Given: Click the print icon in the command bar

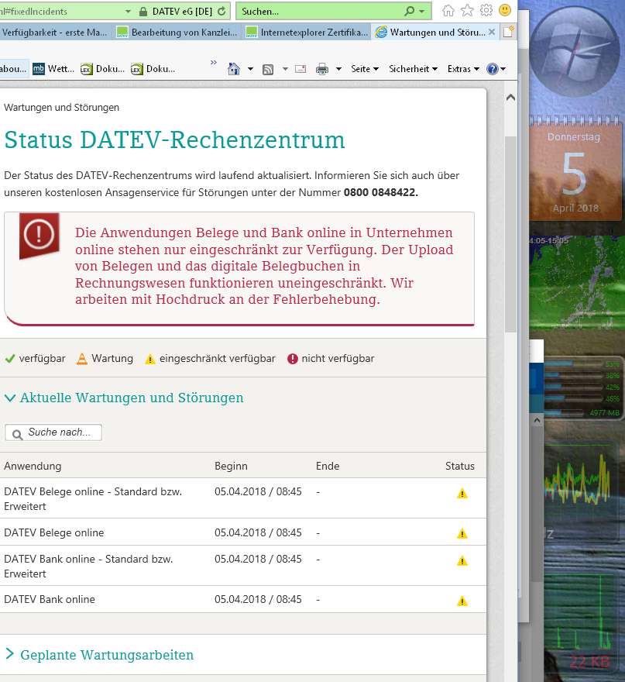Looking at the screenshot, I should tap(322, 69).
